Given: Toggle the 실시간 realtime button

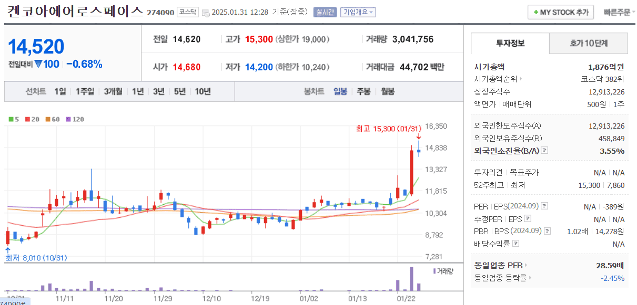Looking at the screenshot, I should pos(325,12).
